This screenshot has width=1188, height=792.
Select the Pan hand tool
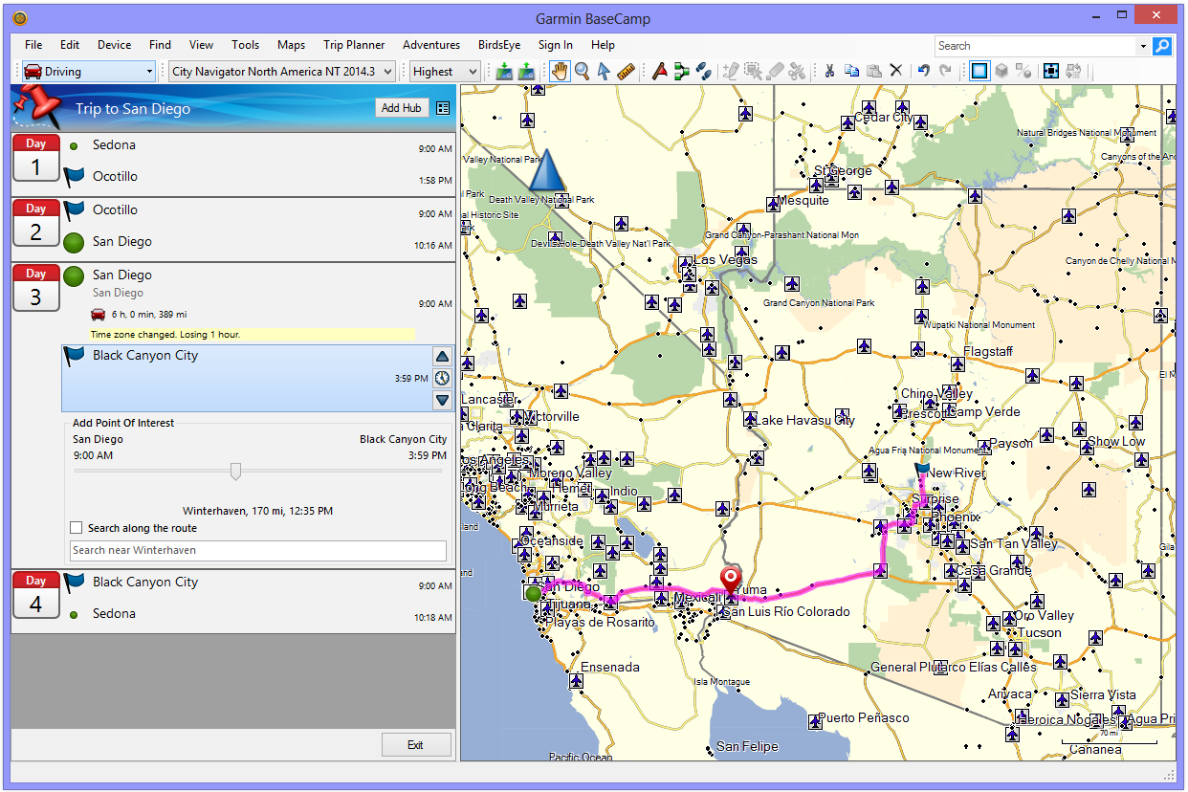coord(560,71)
